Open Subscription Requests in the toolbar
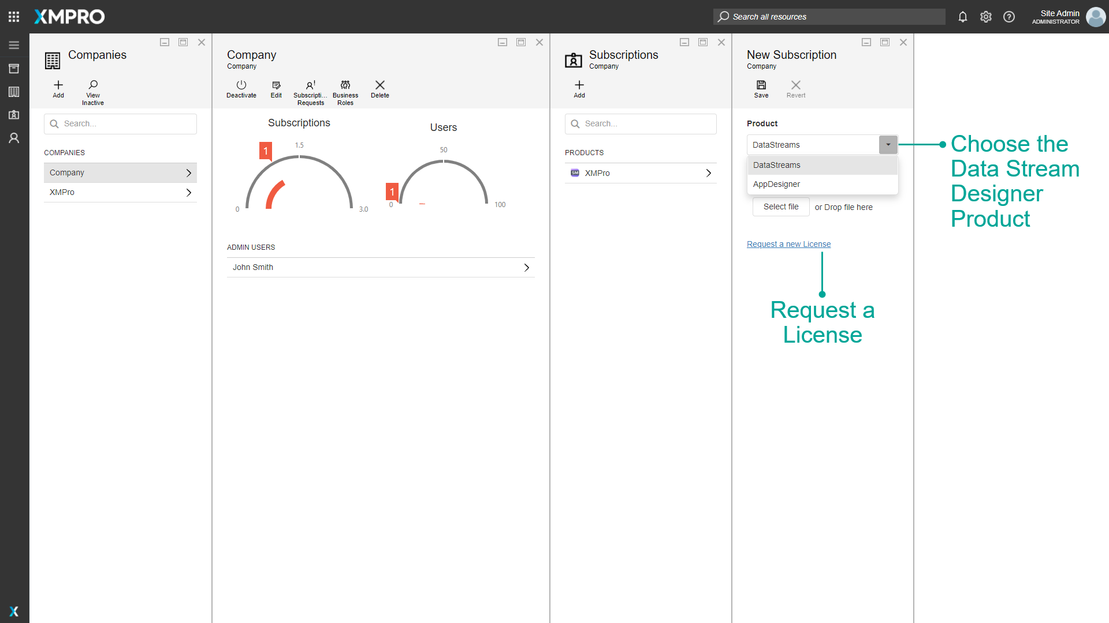This screenshot has height=623, width=1109. pyautogui.click(x=310, y=85)
